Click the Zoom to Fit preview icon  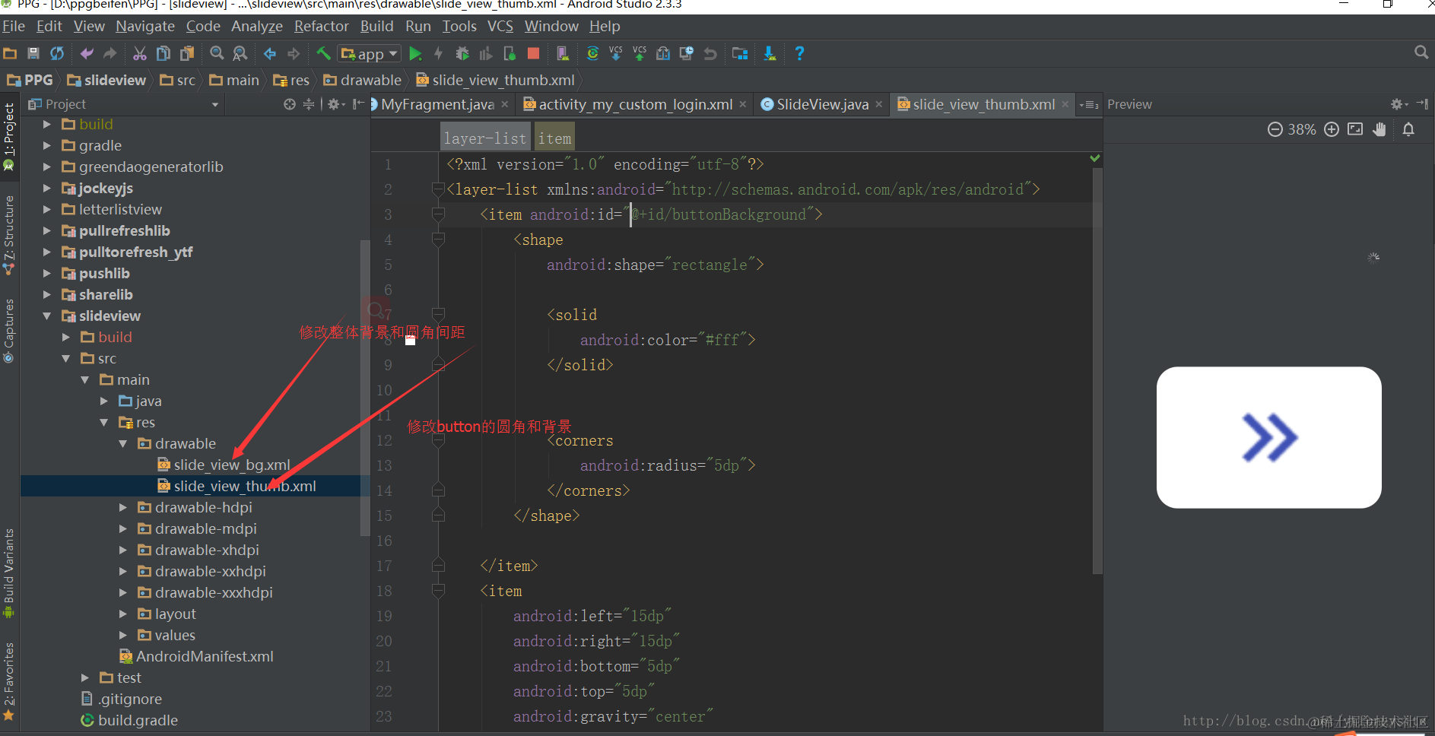coord(1355,129)
